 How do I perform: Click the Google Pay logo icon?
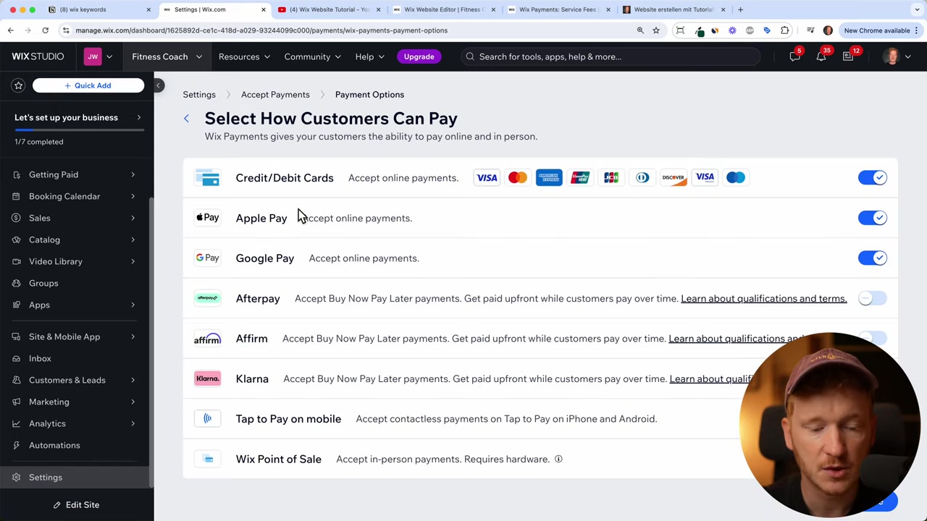208,258
